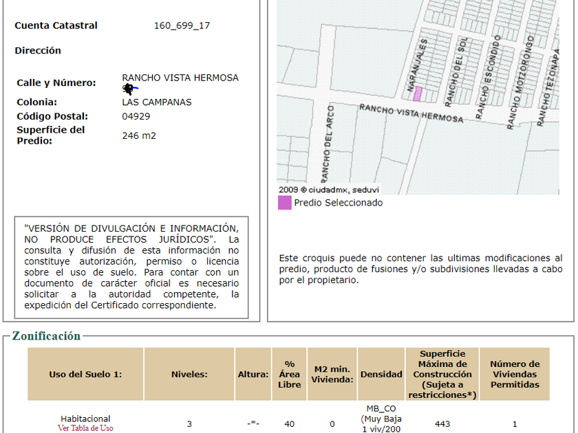Image resolution: width=578 pixels, height=433 pixels.
Task: Select the free area value 40
Action: click(290, 424)
